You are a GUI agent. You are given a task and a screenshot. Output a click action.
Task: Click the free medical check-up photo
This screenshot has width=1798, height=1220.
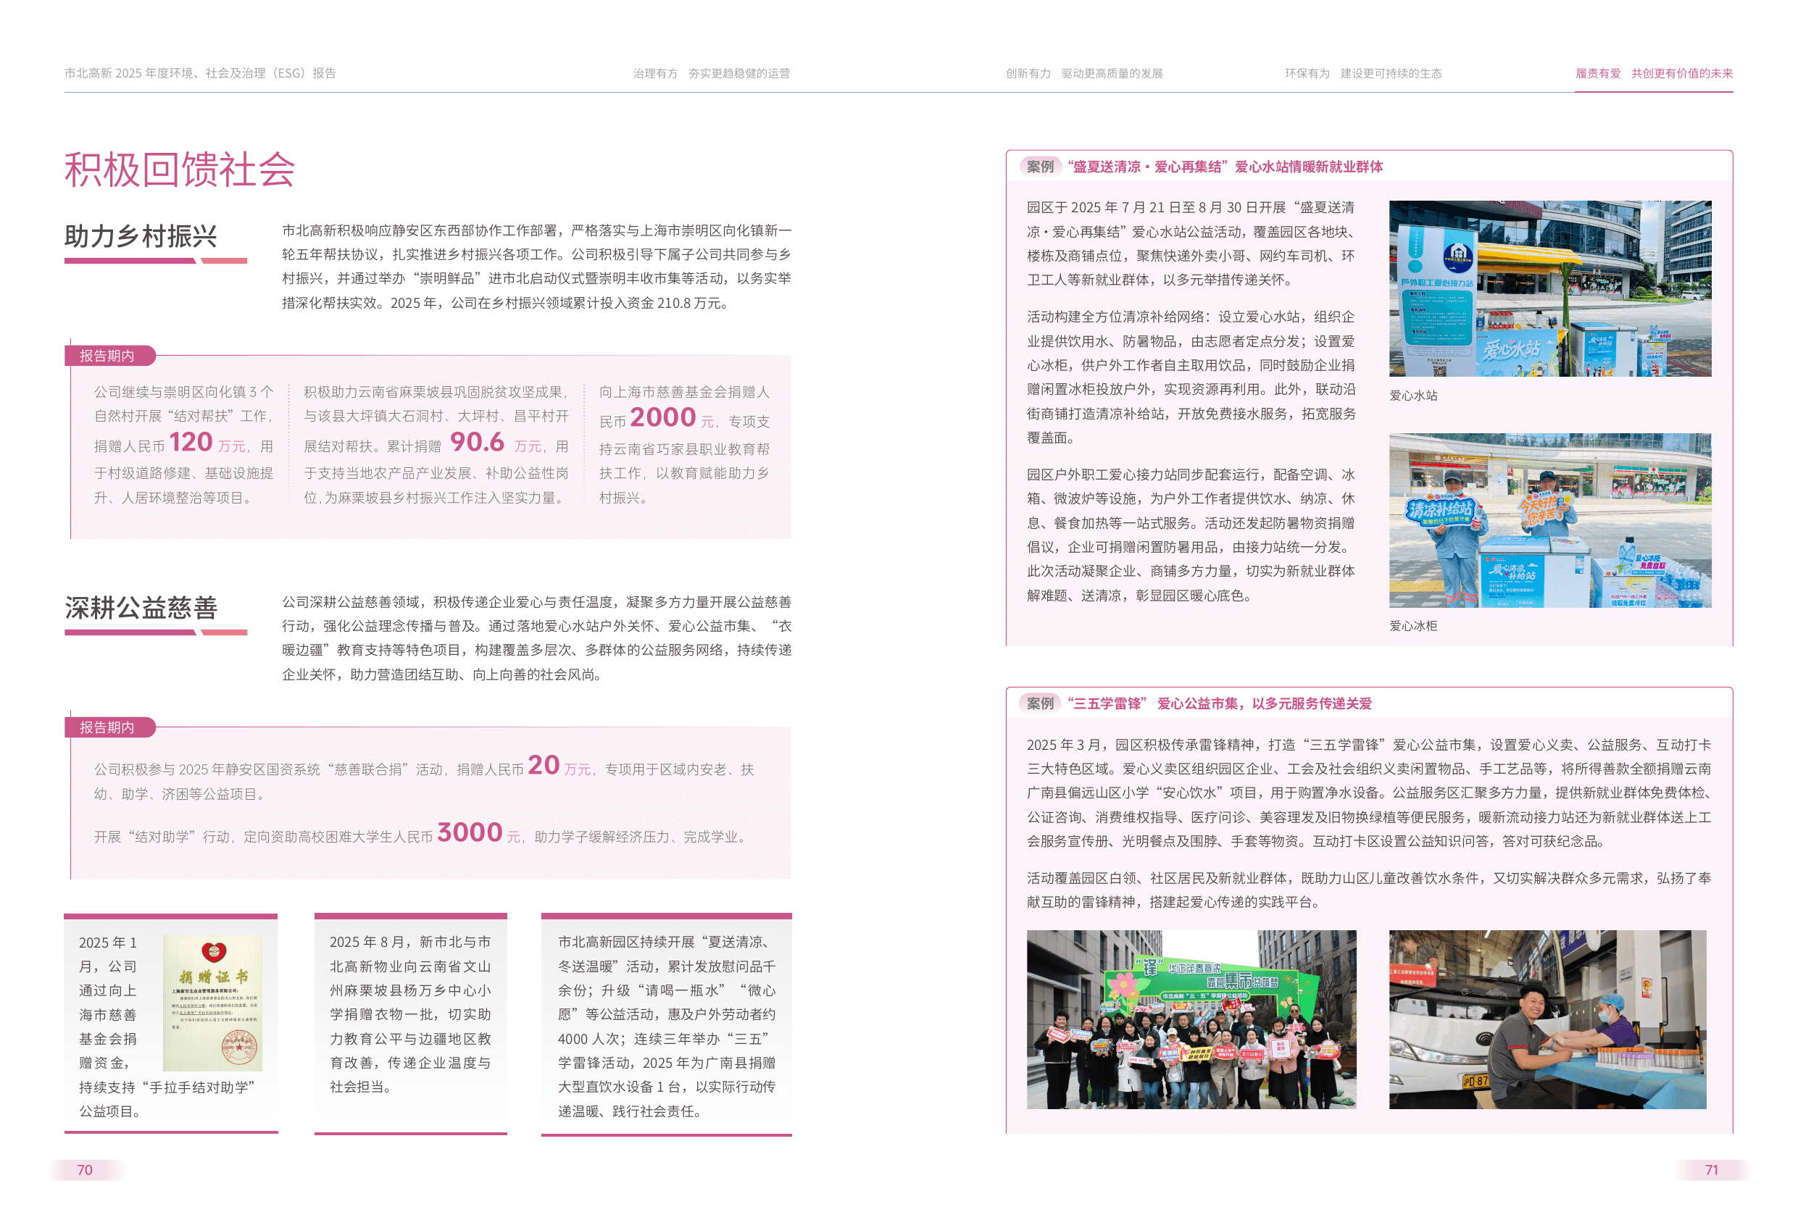click(1547, 1019)
